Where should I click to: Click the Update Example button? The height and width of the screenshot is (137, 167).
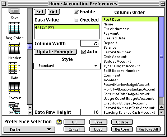[55, 52]
